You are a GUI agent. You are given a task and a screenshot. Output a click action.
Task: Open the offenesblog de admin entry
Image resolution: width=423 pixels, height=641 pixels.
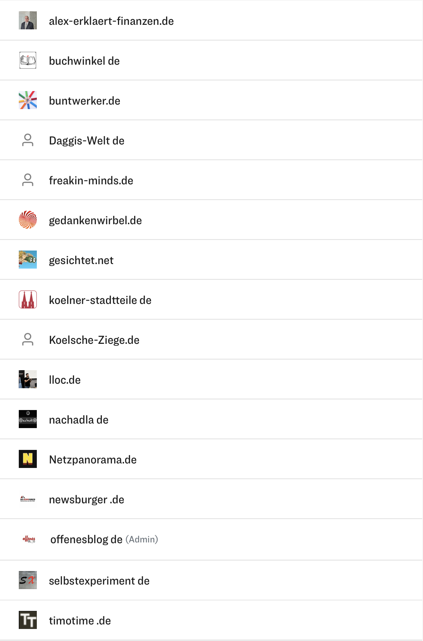tap(211, 539)
